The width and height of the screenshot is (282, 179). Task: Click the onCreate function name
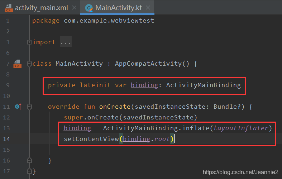tap(115, 107)
